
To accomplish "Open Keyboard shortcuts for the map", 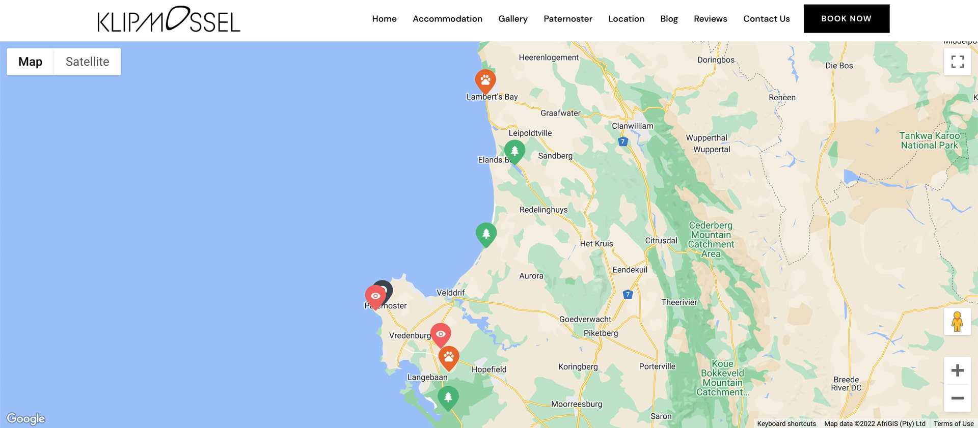I will pos(786,423).
